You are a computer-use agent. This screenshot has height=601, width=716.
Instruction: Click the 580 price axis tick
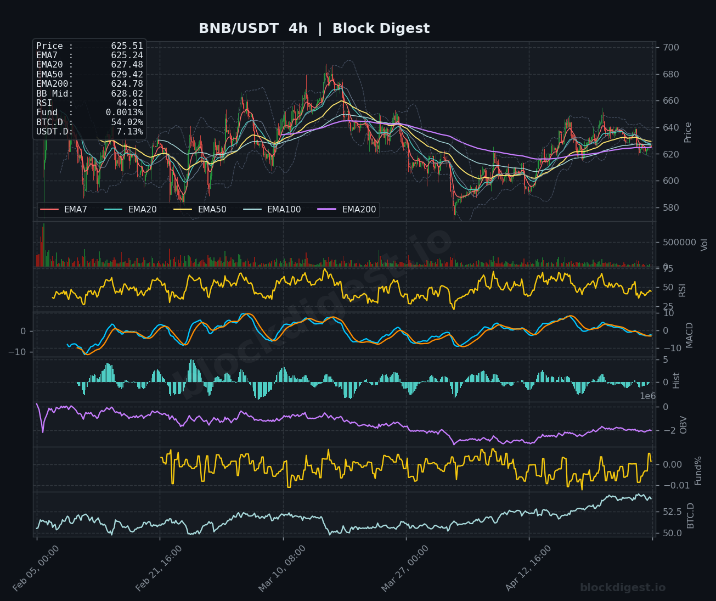tap(671, 208)
